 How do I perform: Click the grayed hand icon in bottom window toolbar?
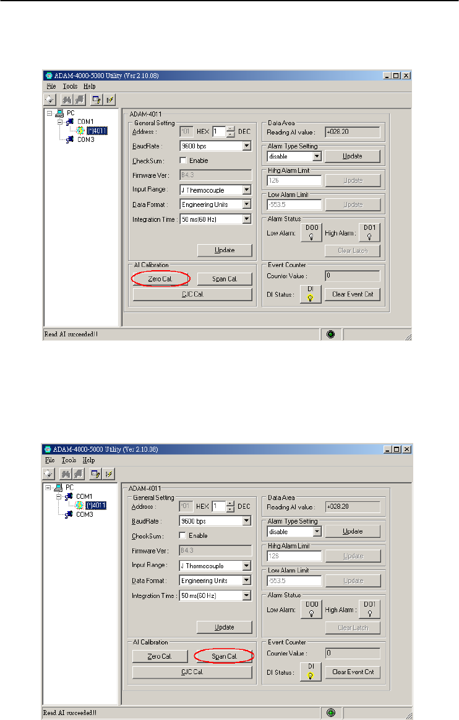[x=78, y=474]
